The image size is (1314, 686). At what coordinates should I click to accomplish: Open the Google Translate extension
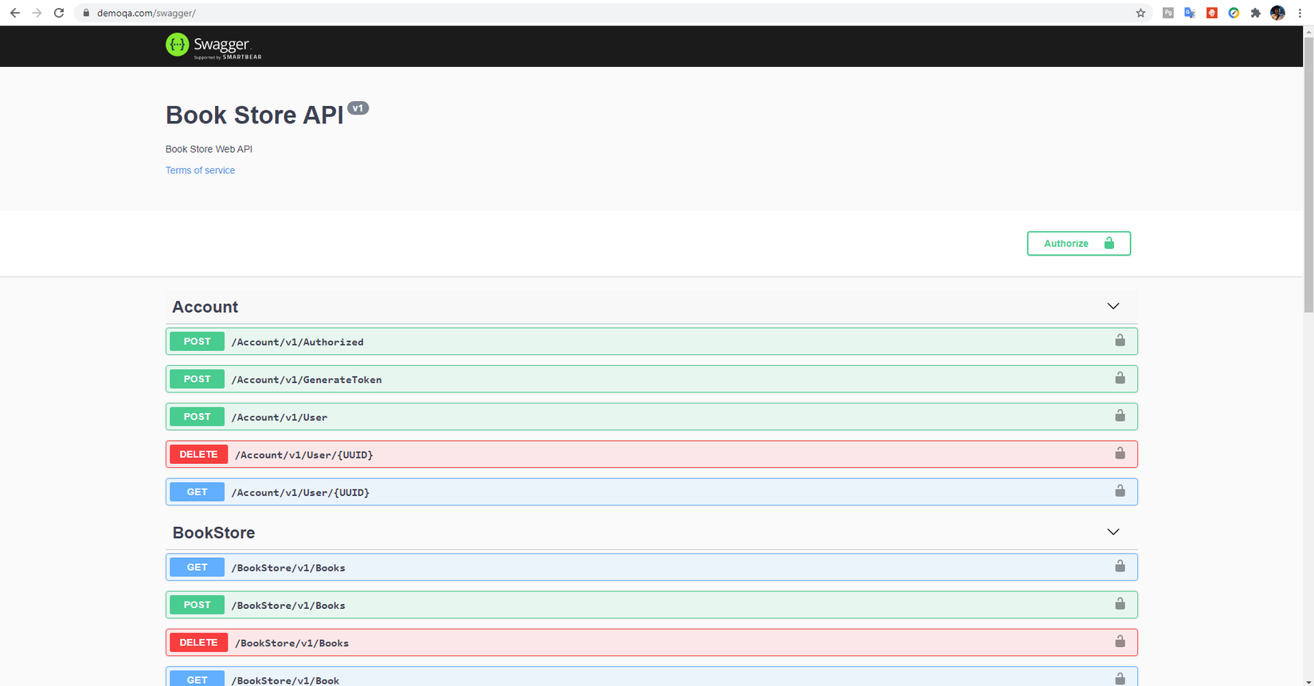tap(1190, 13)
